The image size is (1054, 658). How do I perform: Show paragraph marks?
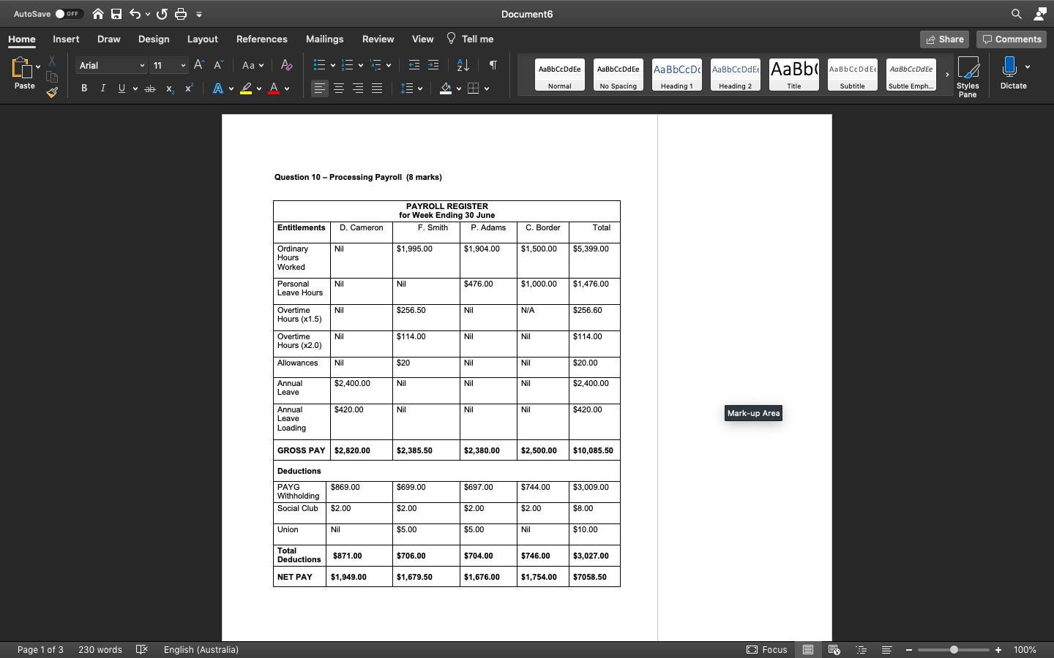pos(493,65)
